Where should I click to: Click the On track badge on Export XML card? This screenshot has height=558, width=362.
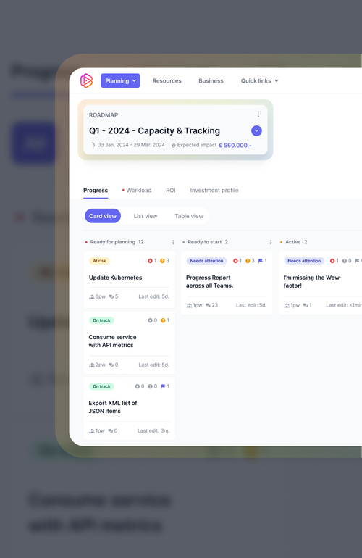[101, 386]
